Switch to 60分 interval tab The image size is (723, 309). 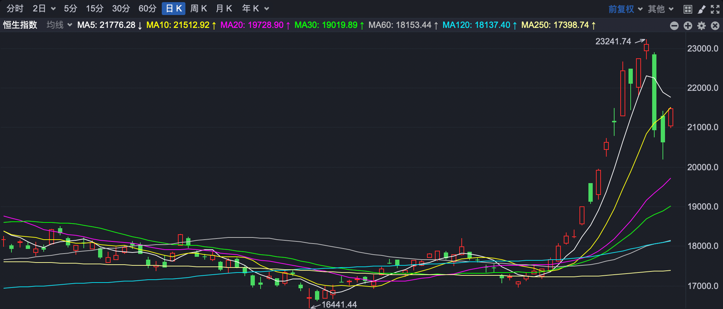pos(147,9)
